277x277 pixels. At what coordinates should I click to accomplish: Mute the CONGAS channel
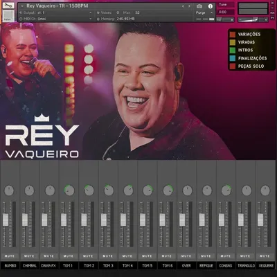(x=226, y=256)
